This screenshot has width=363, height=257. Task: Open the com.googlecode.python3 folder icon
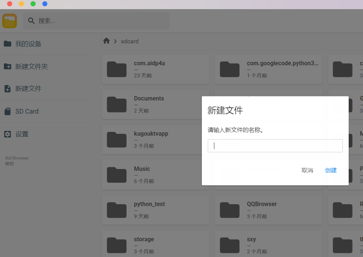coord(230,69)
